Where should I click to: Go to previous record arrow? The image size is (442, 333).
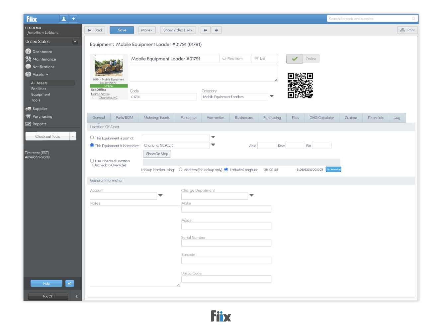[205, 30]
